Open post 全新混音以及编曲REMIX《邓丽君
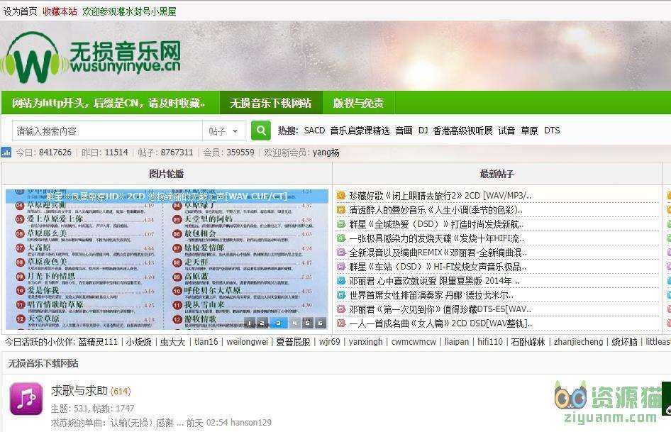The height and width of the screenshot is (432, 671). [438, 253]
